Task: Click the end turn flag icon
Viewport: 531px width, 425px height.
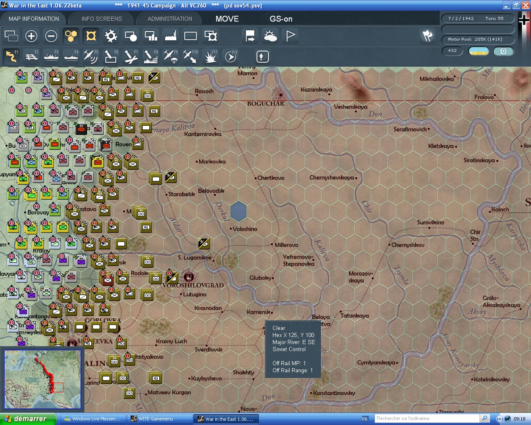Action: pyautogui.click(x=250, y=36)
